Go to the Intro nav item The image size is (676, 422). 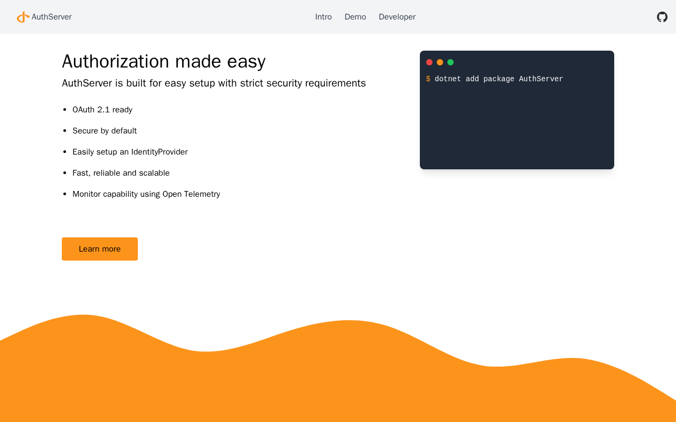point(323,17)
